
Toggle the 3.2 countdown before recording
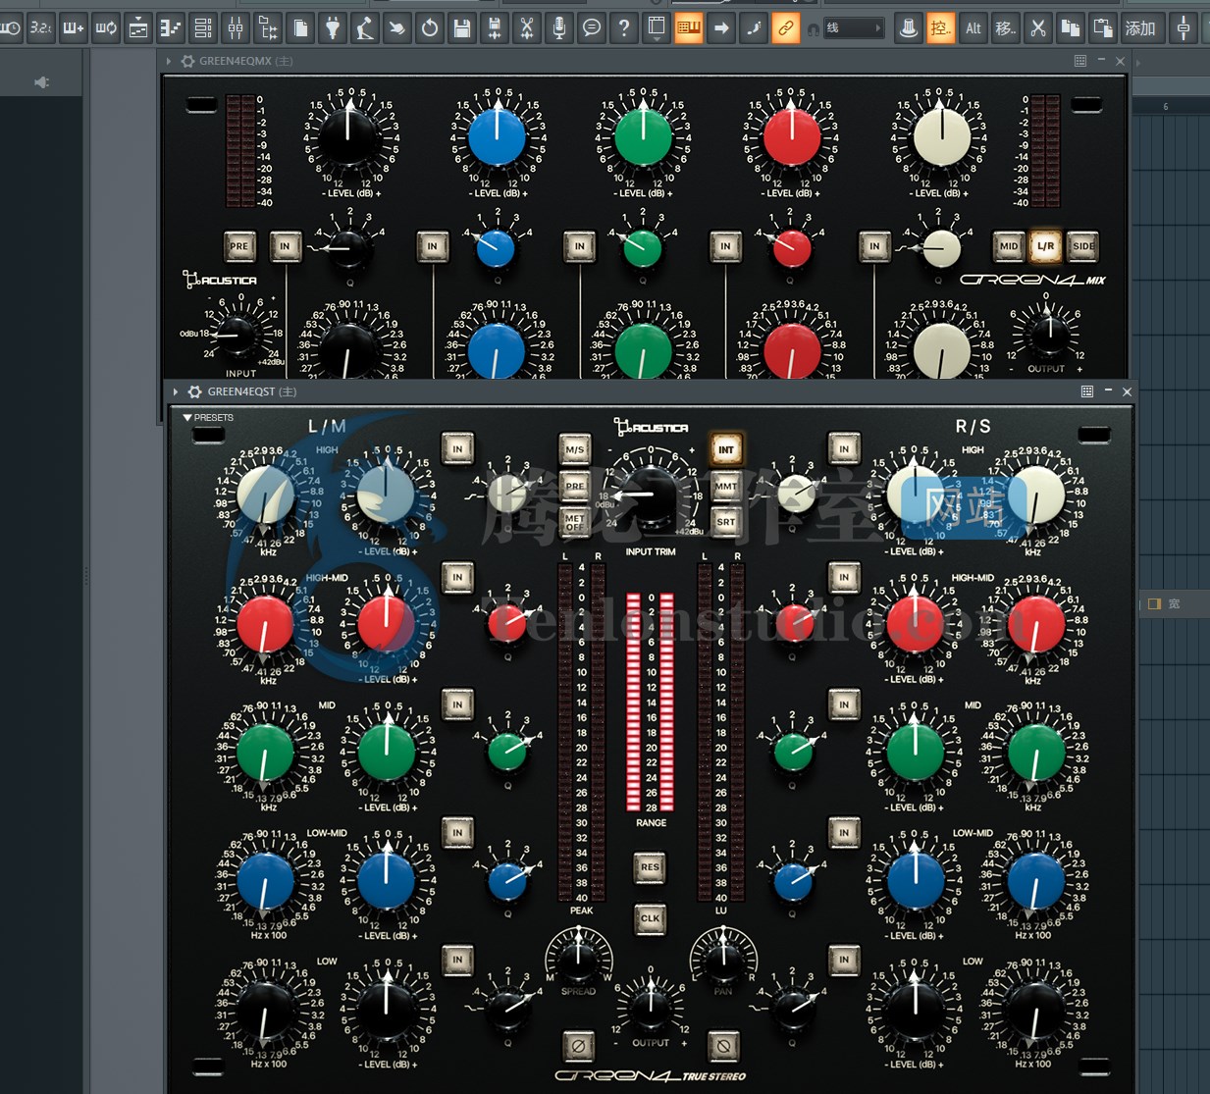pos(40,28)
